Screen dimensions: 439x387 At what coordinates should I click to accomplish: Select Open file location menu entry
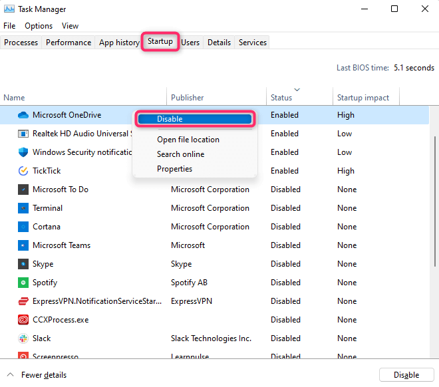pyautogui.click(x=188, y=140)
